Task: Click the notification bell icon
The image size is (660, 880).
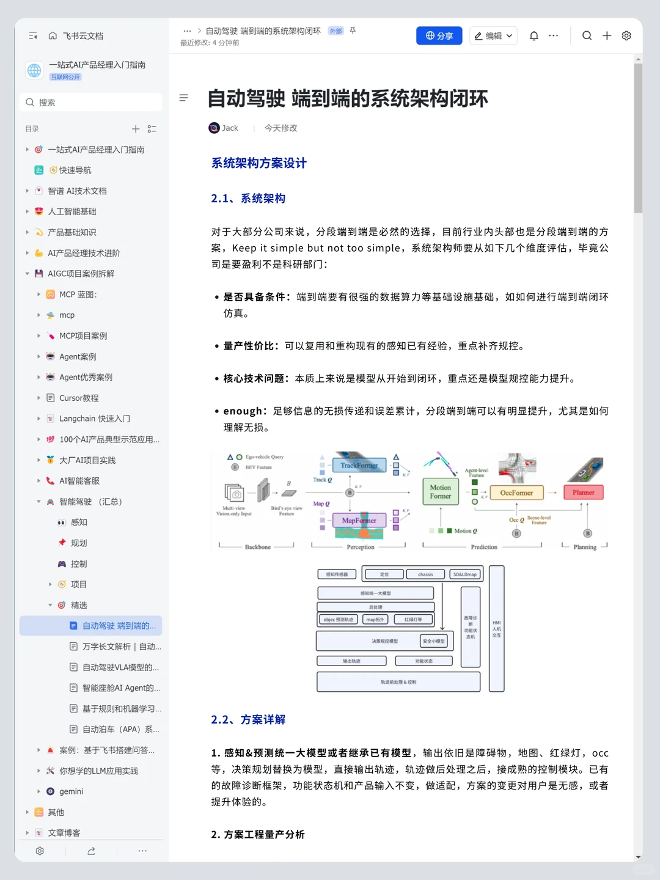Action: pos(533,35)
